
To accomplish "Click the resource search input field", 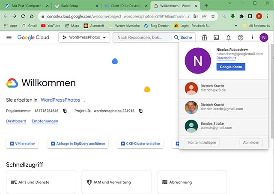I will coord(141,38).
